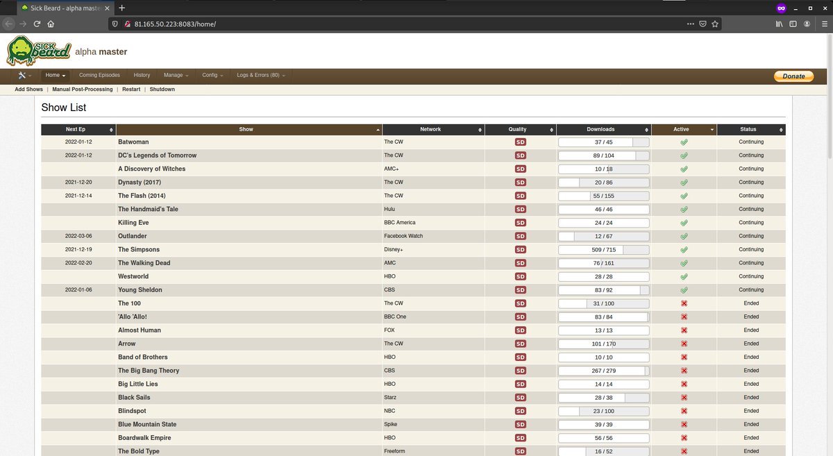
Task: Open the History page
Action: (142, 75)
